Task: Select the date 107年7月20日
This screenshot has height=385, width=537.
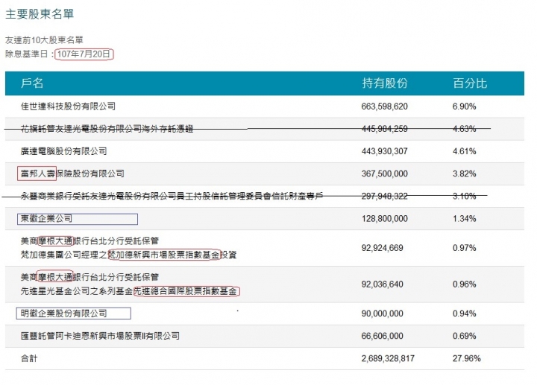Action: [x=84, y=54]
